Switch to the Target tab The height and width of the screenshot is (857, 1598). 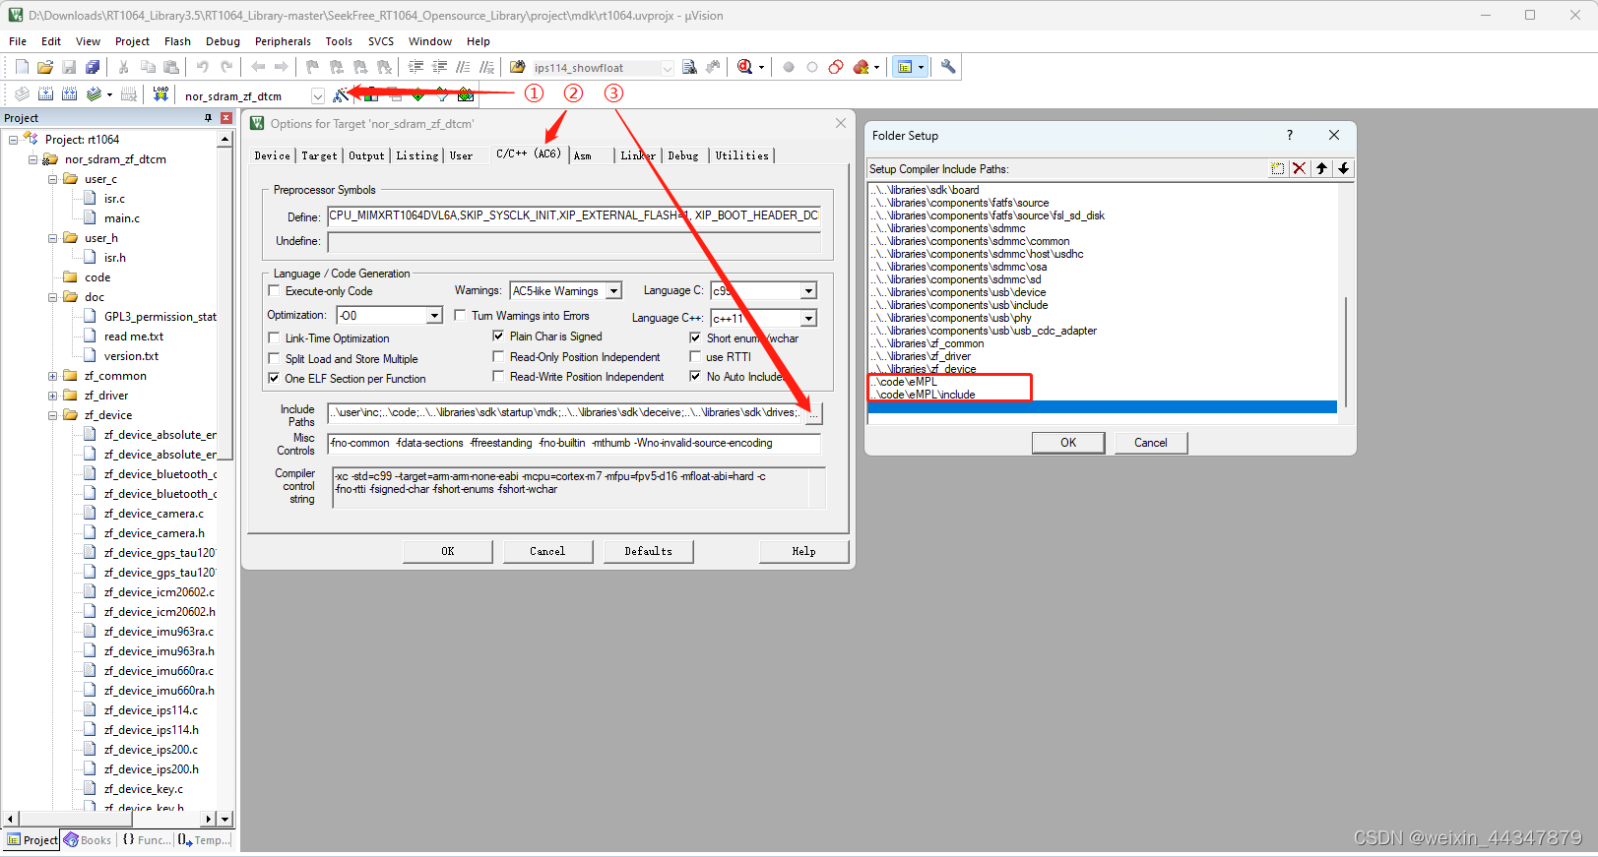tap(319, 155)
